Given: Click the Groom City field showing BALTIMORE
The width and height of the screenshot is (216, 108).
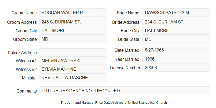Looking at the screenshot, I should click(73, 30).
